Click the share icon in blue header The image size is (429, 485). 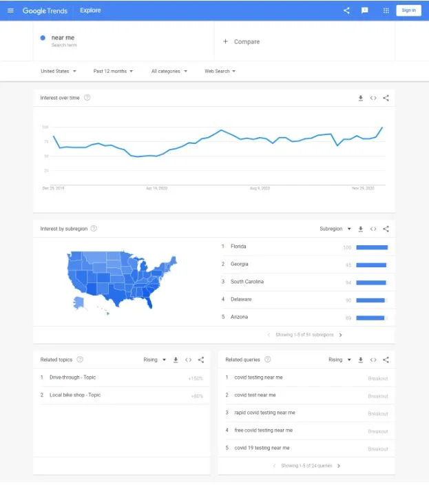pyautogui.click(x=346, y=10)
